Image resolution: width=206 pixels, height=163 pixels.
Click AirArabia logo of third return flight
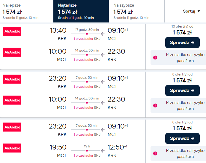tap(12, 148)
